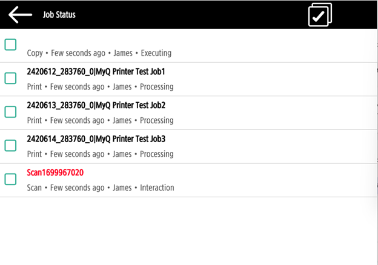Click the Job Status header title
378x265 pixels.
pos(59,14)
